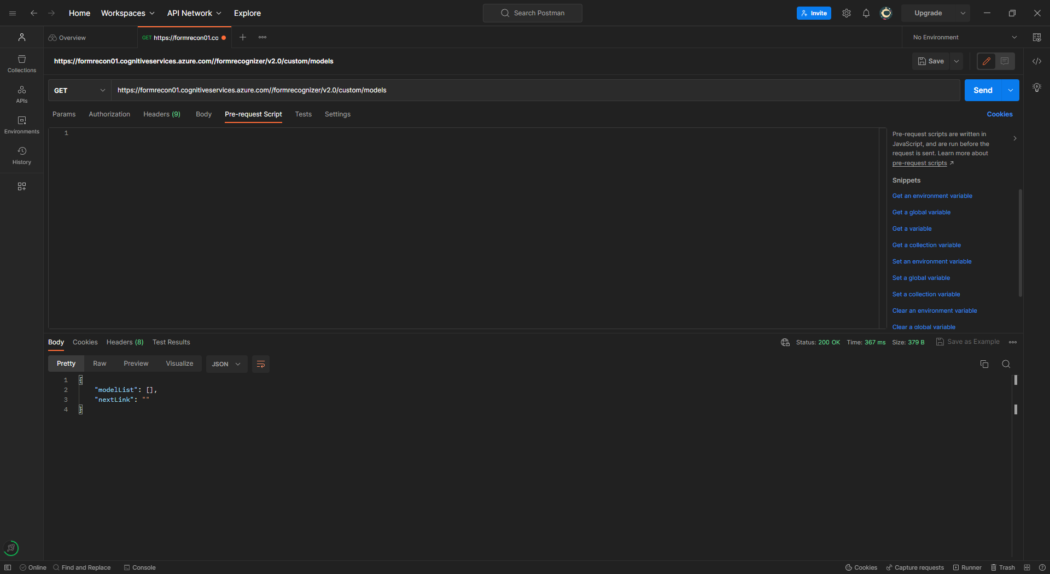The width and height of the screenshot is (1050, 574).
Task: Open the History sidebar panel
Action: [x=22, y=155]
